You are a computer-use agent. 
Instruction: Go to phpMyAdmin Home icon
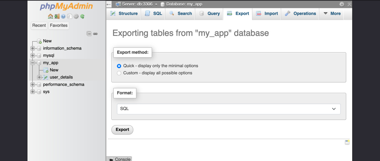50,16
